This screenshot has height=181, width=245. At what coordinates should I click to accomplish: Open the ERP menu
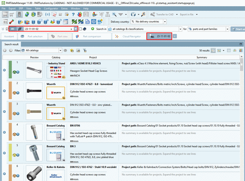tap(21, 8)
